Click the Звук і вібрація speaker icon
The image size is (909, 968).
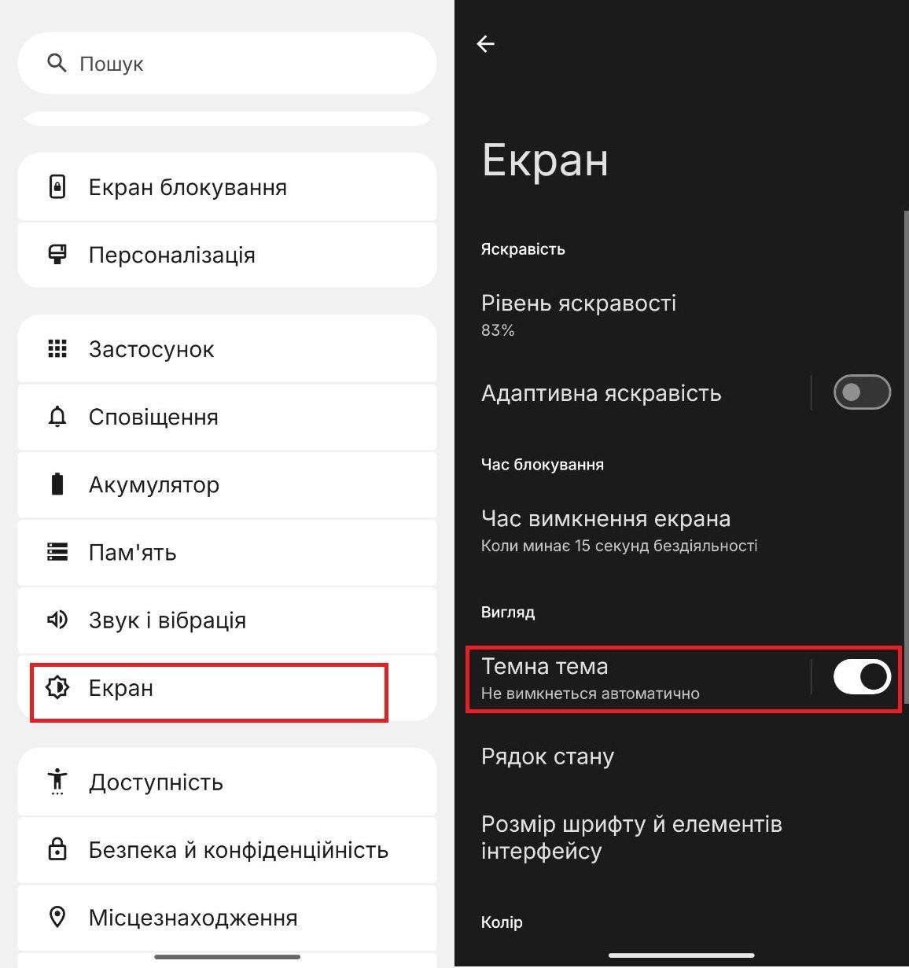pyautogui.click(x=57, y=620)
